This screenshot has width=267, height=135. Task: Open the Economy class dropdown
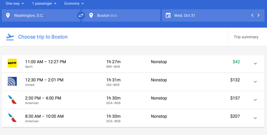pyautogui.click(x=74, y=3)
